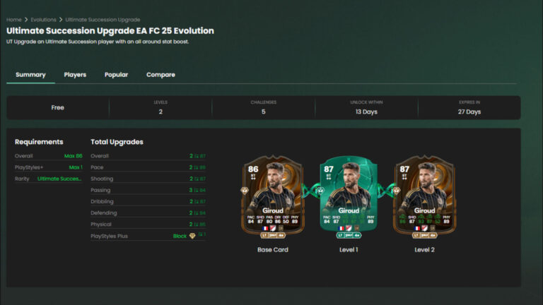Click the France flag on Level 2 card

tap(417, 228)
